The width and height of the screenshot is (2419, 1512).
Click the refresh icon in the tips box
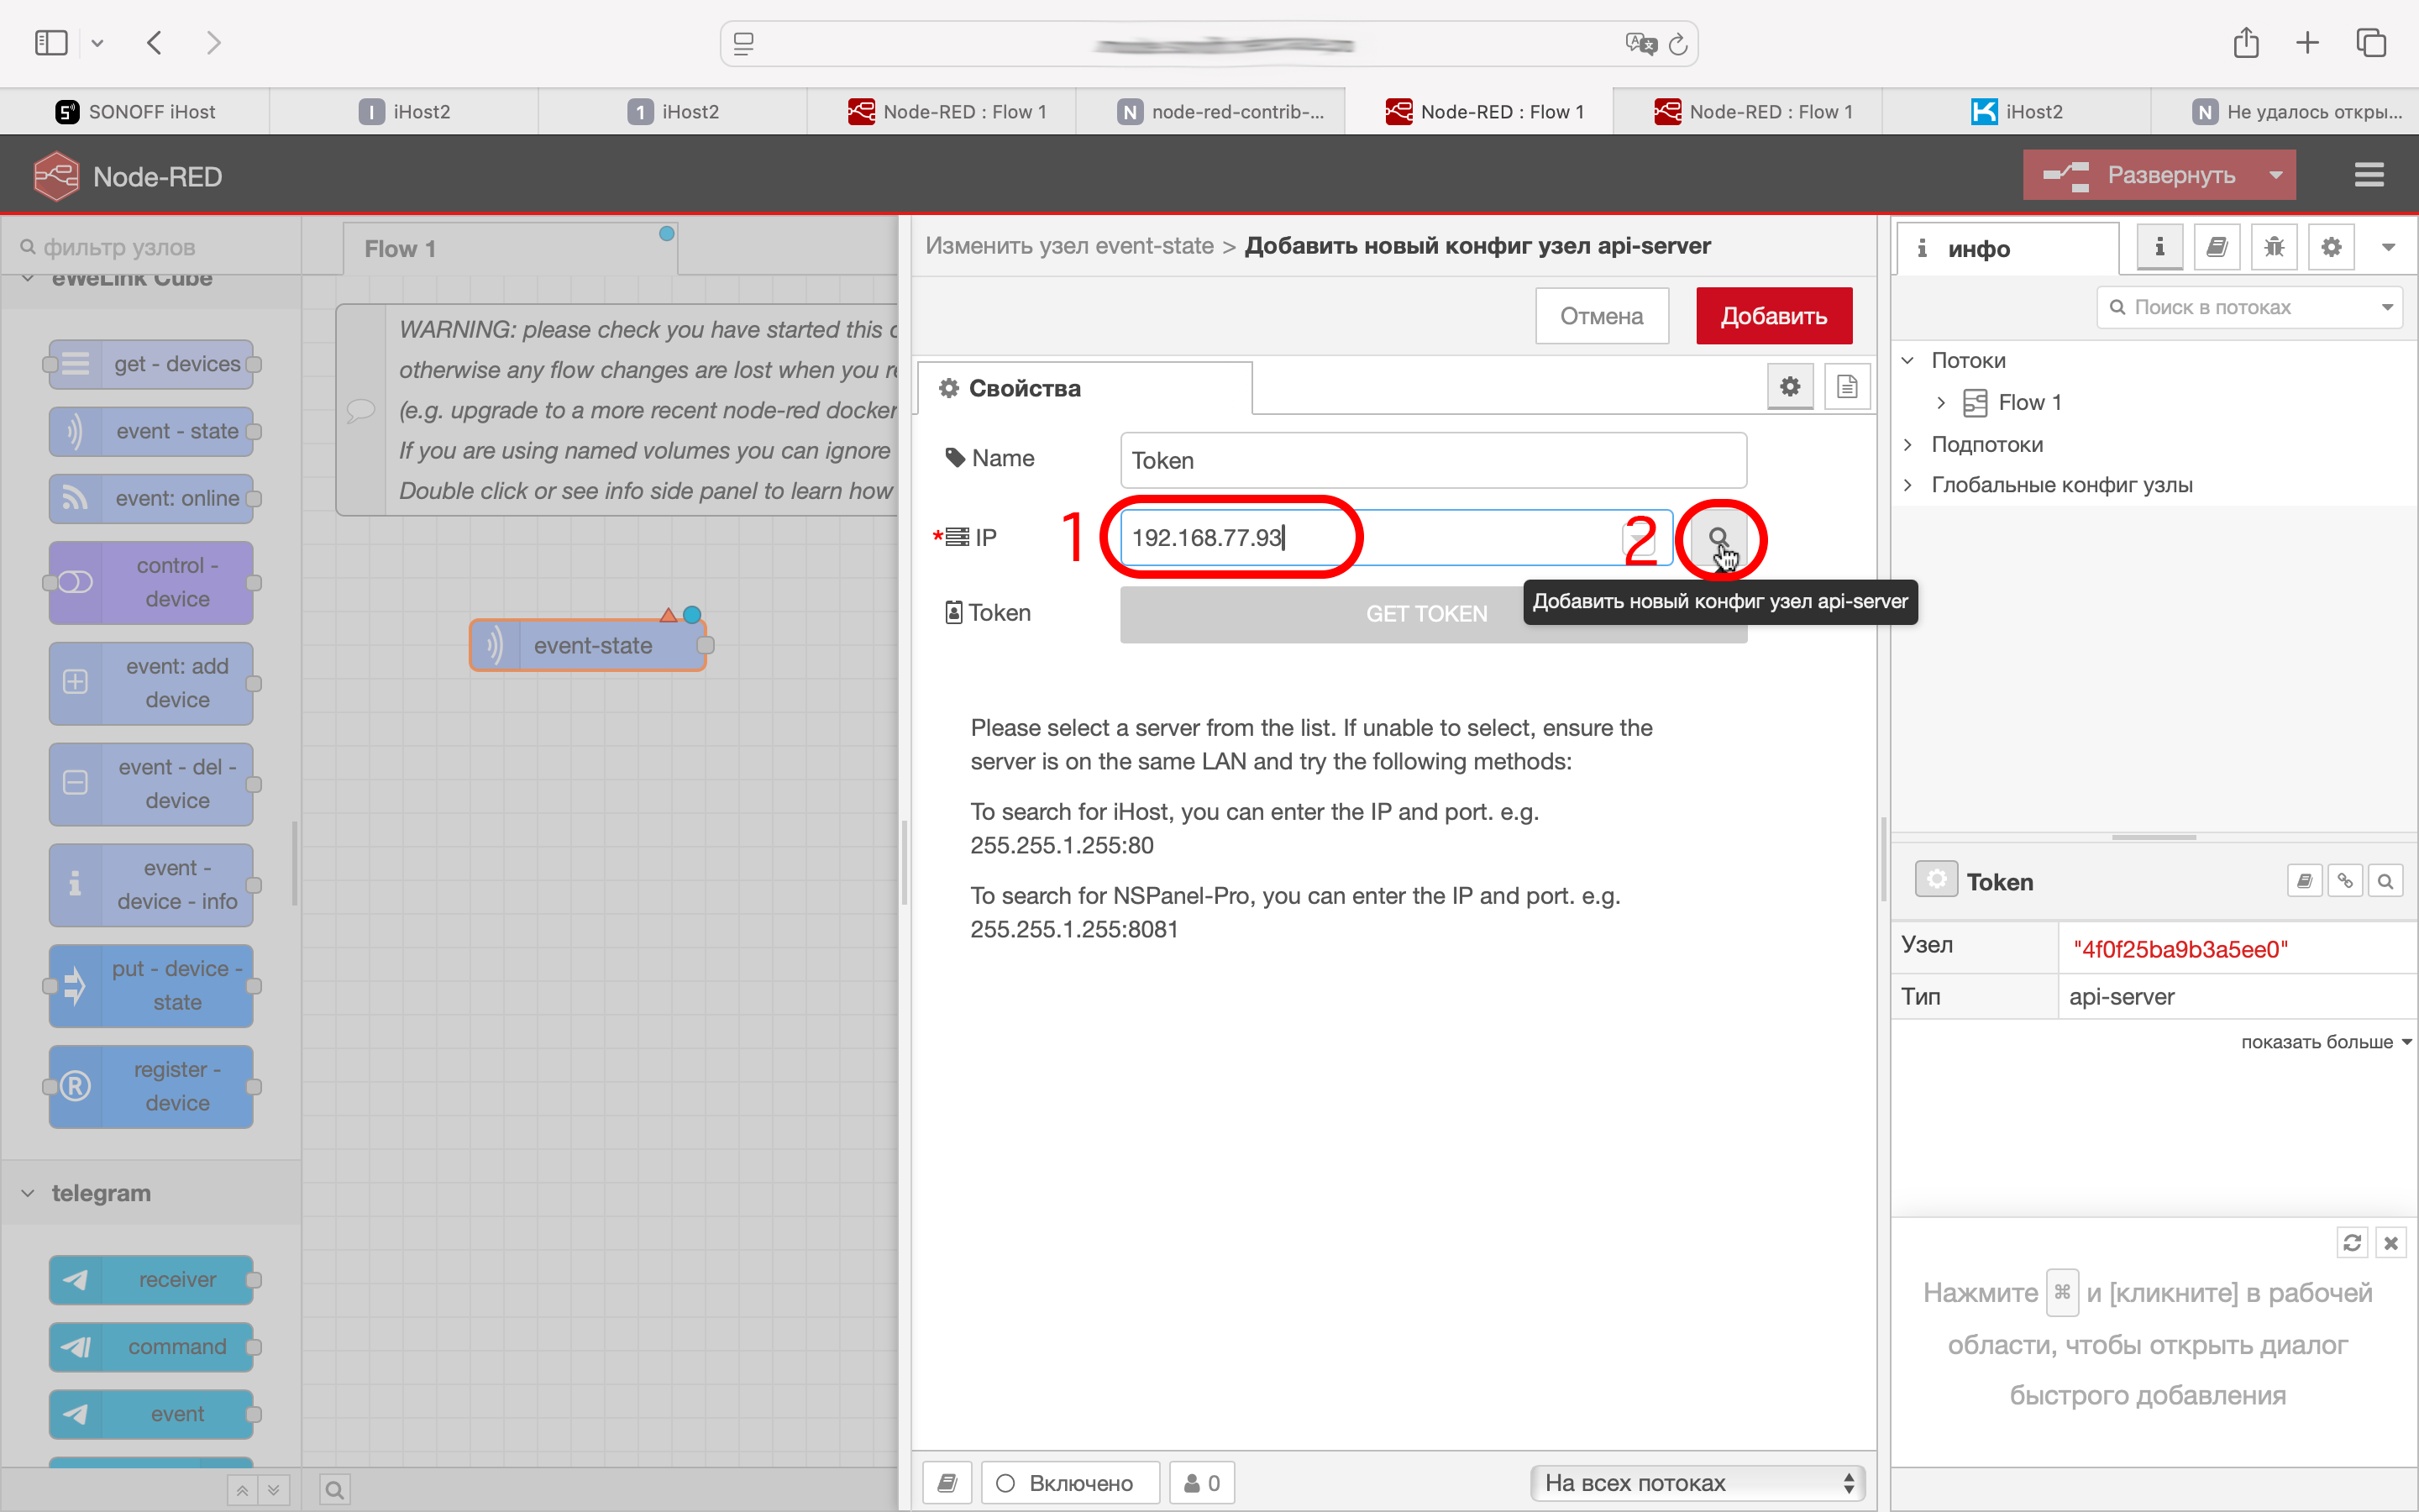pyautogui.click(x=2351, y=1242)
